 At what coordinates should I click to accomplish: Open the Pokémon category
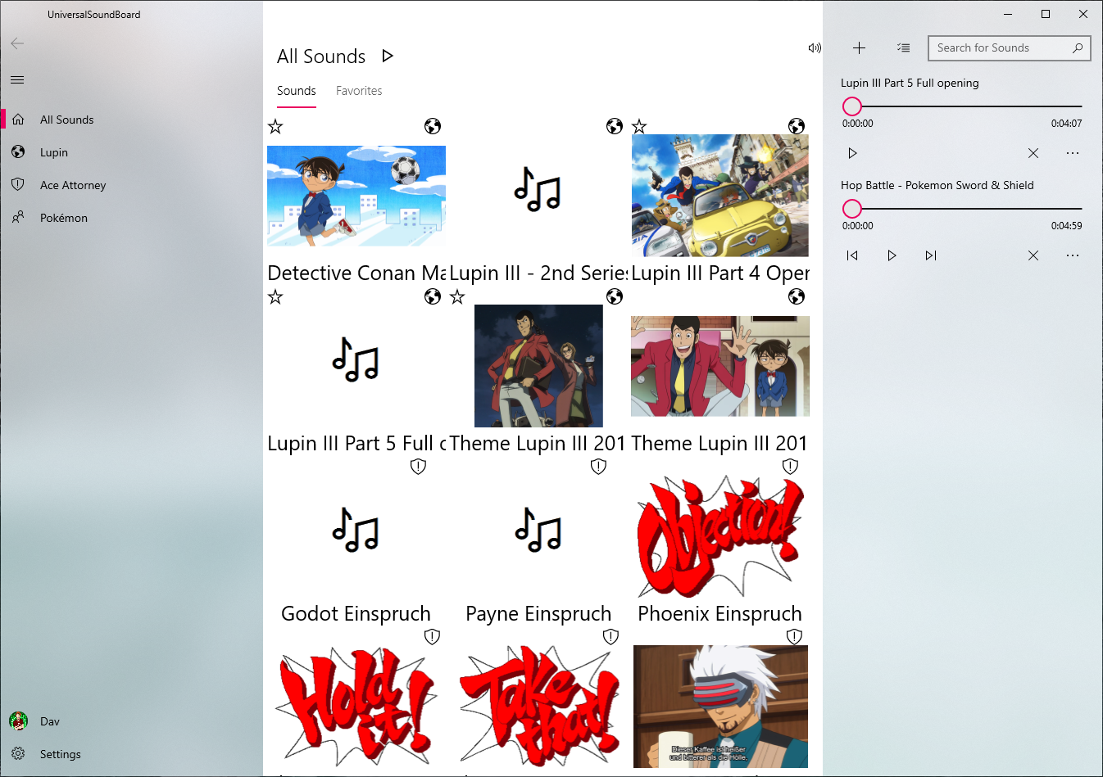[131, 218]
